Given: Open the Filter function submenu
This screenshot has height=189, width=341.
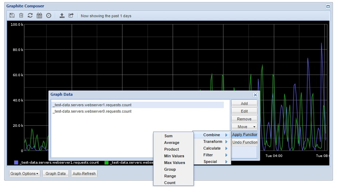Looking at the screenshot, I should [208, 155].
